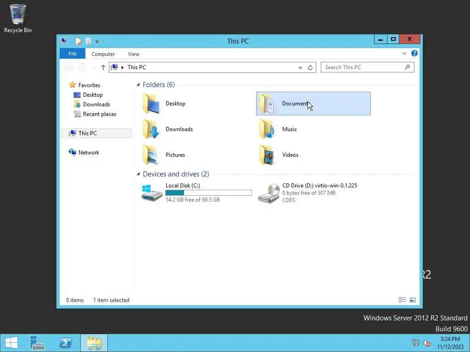The height and width of the screenshot is (352, 470).
Task: Expand the ribbon with the chevron
Action: point(404,53)
